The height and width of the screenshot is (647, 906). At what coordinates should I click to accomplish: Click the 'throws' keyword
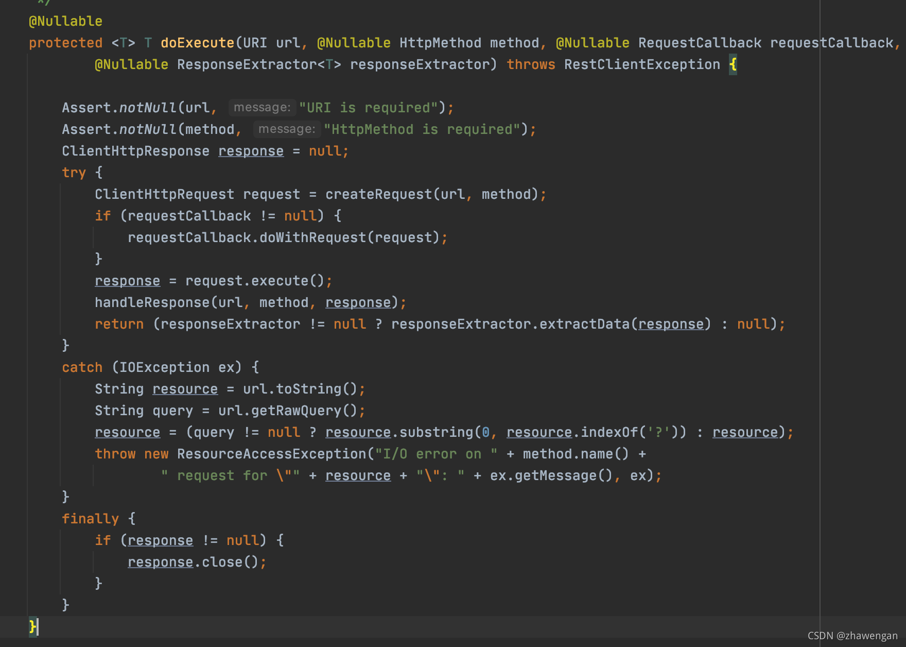point(531,64)
